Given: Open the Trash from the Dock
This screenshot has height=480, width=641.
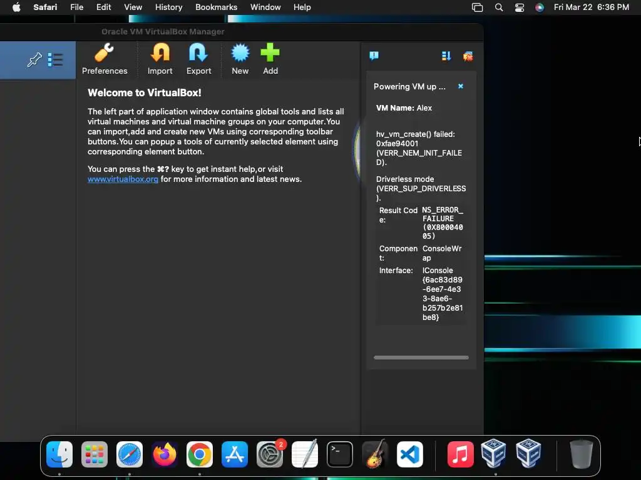Looking at the screenshot, I should 582,454.
